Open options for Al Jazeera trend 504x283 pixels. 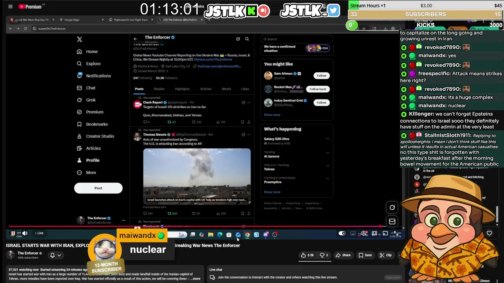coord(328,153)
